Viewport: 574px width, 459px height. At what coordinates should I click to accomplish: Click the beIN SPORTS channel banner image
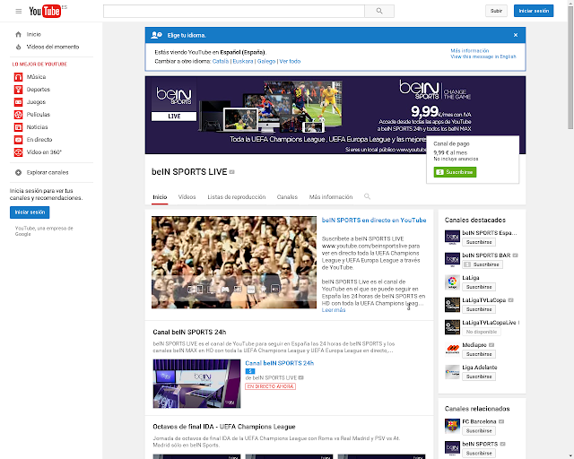pyautogui.click(x=335, y=115)
